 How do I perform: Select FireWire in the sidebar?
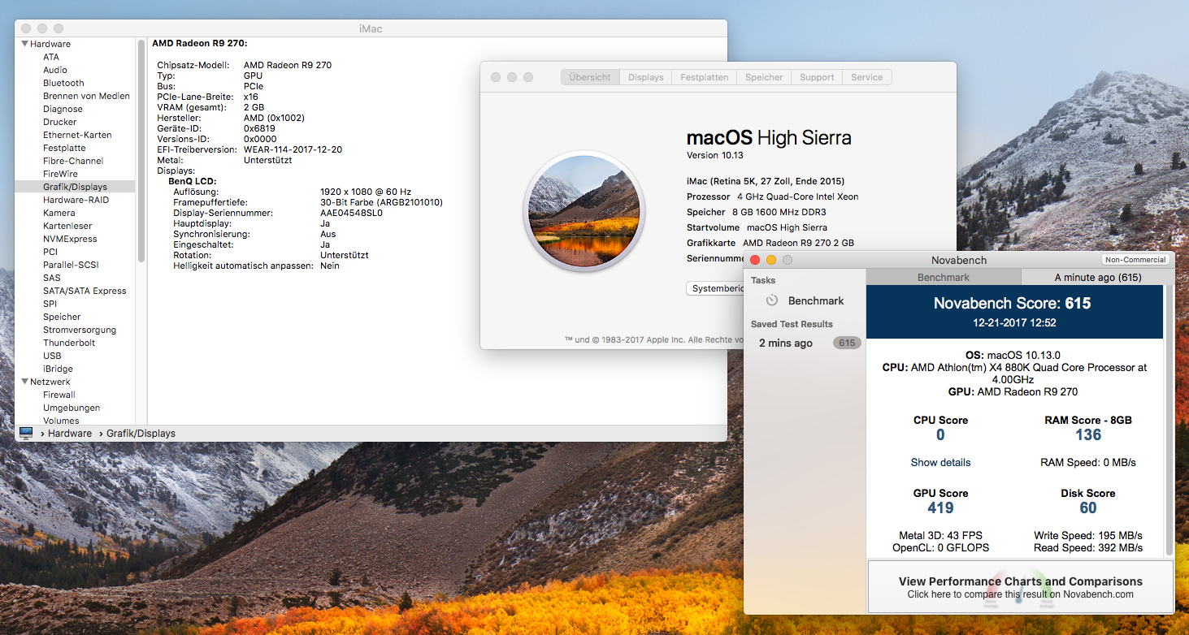coord(61,174)
